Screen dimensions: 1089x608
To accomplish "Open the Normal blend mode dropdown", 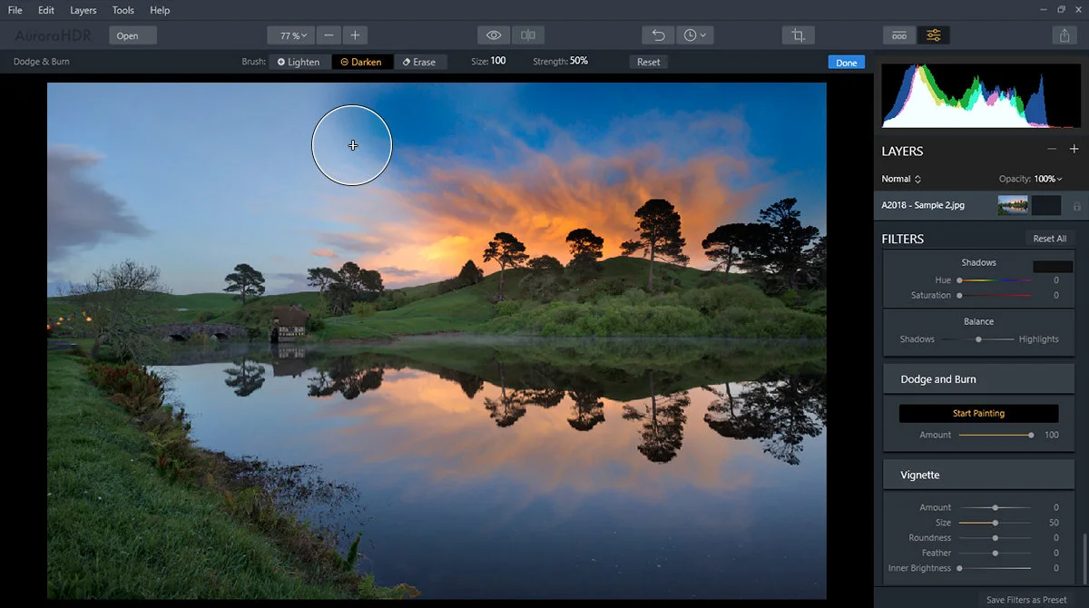I will [x=901, y=179].
